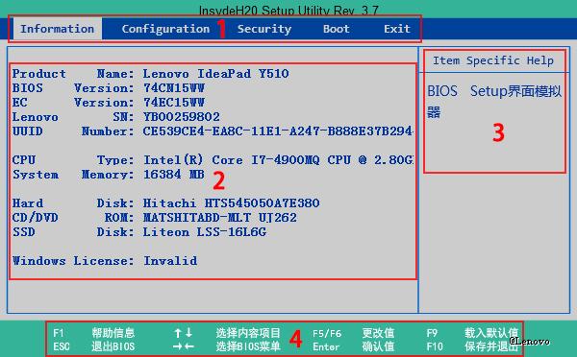Click the Product Name label
The height and width of the screenshot is (357, 577).
coord(73,74)
